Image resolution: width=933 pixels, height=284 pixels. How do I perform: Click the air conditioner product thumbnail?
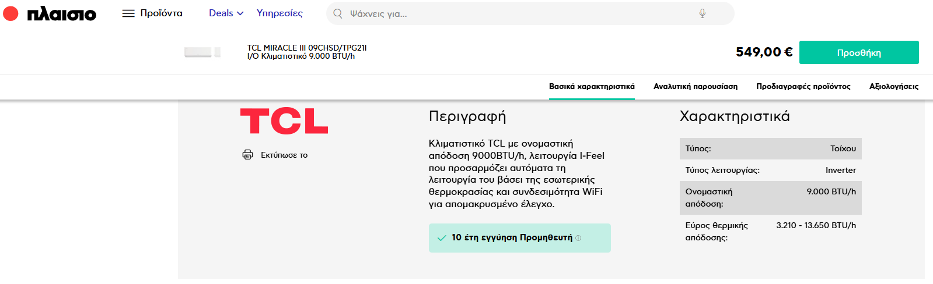pos(202,52)
